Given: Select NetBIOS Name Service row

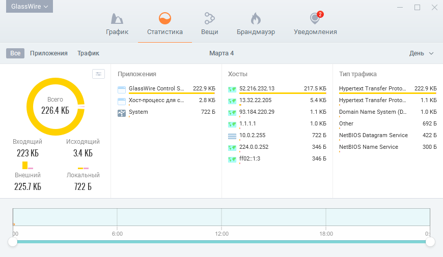Looking at the screenshot, I should [388, 147].
